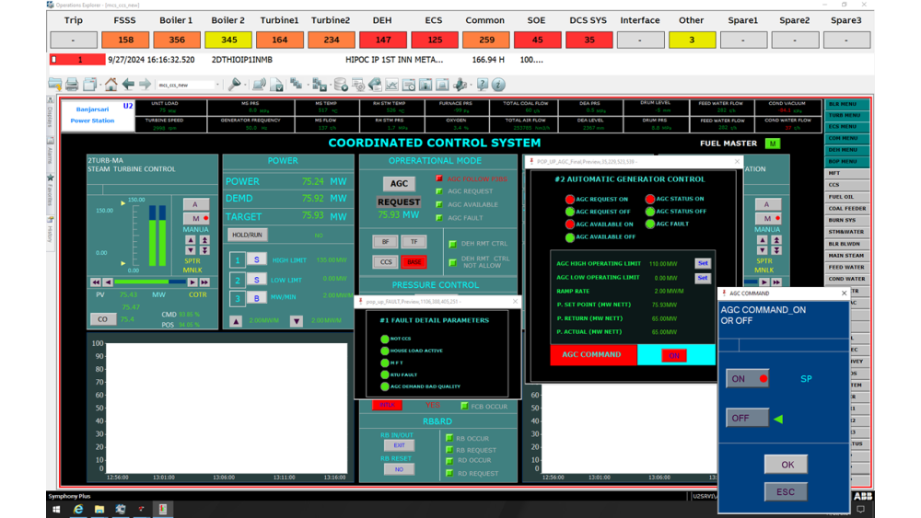Click the ramp rate down triangle in the Power panel

point(296,321)
